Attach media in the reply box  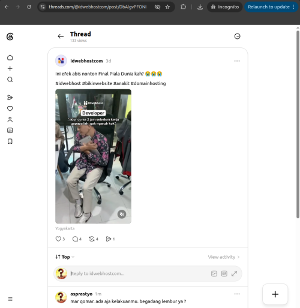[214, 273]
